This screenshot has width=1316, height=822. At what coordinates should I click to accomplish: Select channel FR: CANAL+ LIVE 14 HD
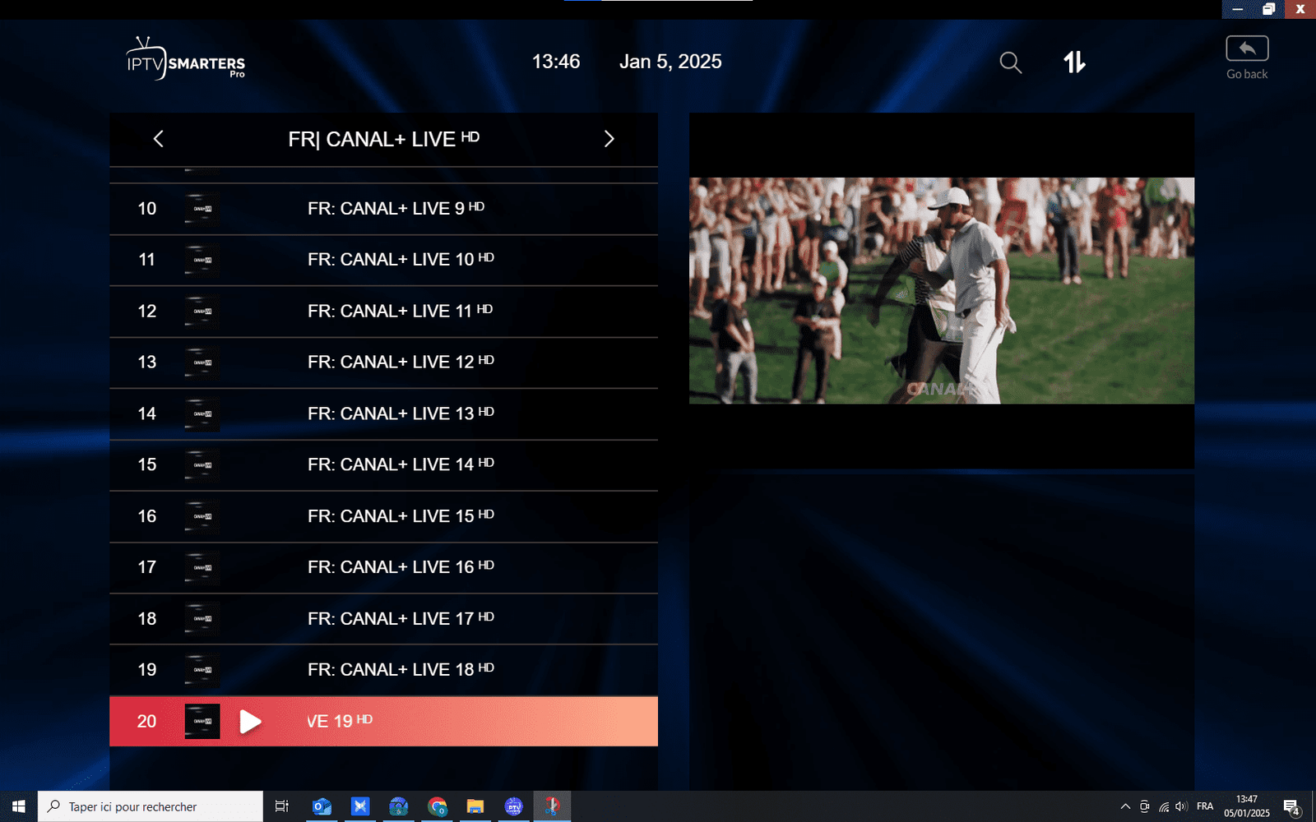[x=383, y=465]
